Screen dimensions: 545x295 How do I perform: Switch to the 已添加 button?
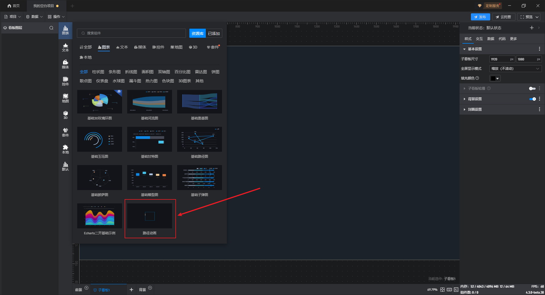click(214, 33)
